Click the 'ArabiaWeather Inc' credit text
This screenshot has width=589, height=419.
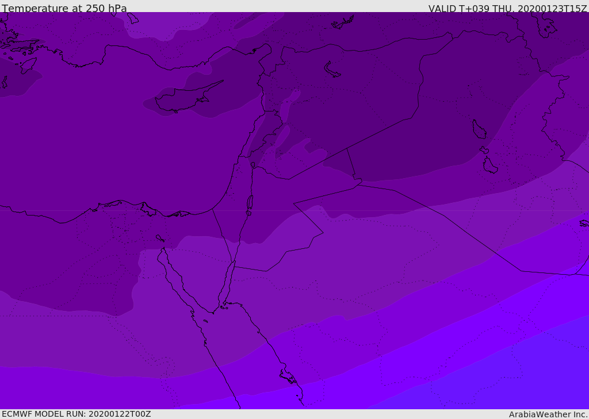coord(548,414)
